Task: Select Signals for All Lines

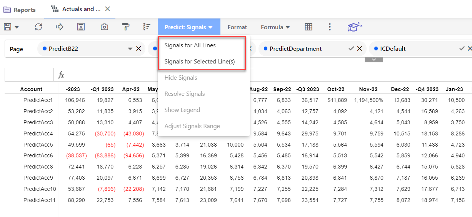Action: point(190,45)
